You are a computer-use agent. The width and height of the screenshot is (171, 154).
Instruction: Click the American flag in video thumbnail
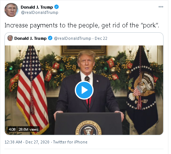click(x=32, y=88)
